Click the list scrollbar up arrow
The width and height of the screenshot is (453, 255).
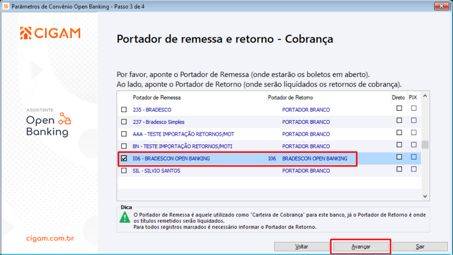[x=425, y=96]
